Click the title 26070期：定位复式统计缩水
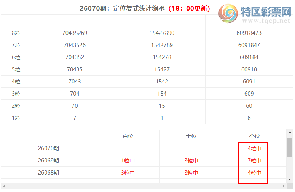 point(122,8)
